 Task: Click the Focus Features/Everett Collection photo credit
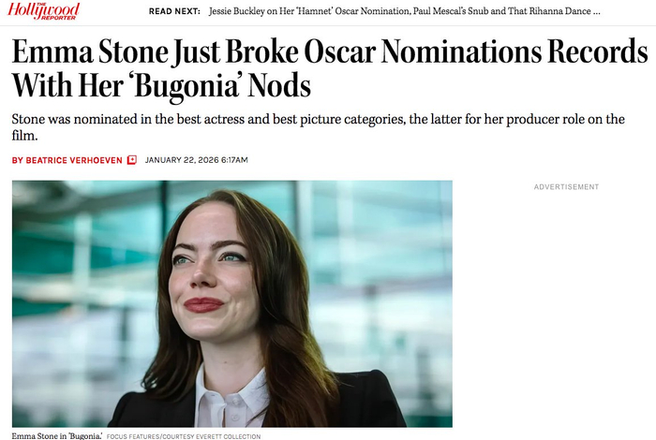[184, 436]
